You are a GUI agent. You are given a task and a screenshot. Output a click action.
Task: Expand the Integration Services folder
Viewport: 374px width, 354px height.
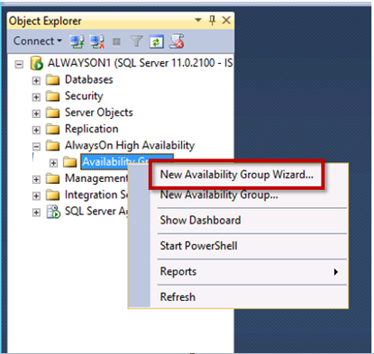click(36, 196)
